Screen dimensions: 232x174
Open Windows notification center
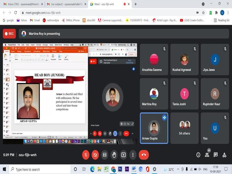226,169
